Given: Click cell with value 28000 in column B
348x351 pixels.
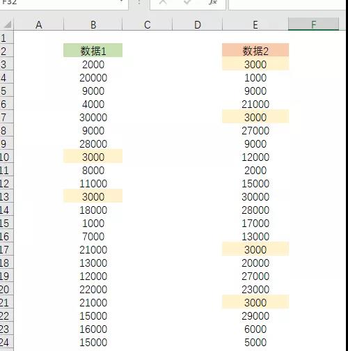Looking at the screenshot, I should (93, 144).
